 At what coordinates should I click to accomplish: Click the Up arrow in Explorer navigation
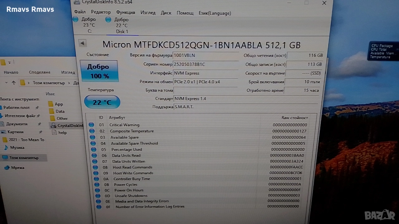coord(13,83)
